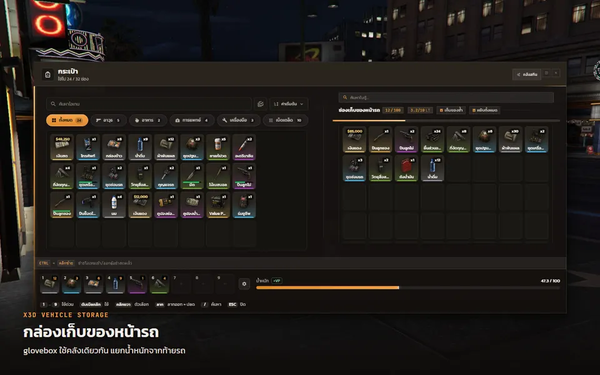Screen dimensions: 600x375
Task: Select the x12 water bottle in glovebox
Action: pyautogui.click(x=432, y=168)
